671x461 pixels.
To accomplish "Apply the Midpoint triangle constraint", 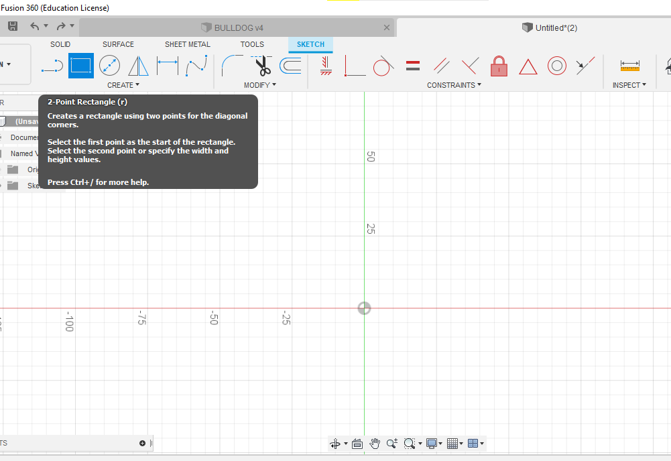I will click(528, 67).
